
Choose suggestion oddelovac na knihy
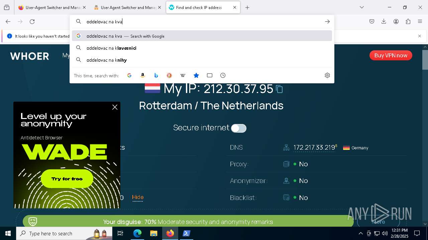tap(202, 60)
